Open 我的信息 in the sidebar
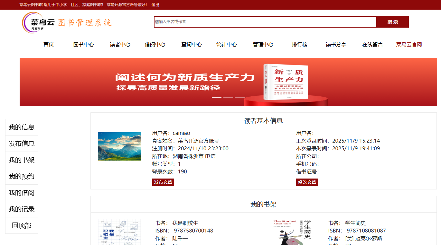Viewport: 441px width, 245px height. click(21, 127)
